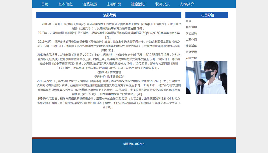Screen dimensions: 268x153
Task: Click the 明星杨洋 版权所有 footer text
Action: click(x=134, y=144)
